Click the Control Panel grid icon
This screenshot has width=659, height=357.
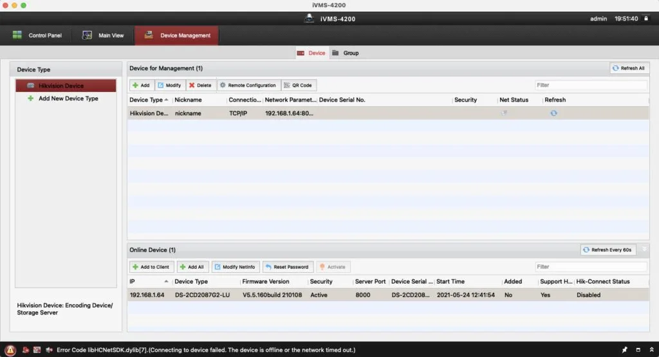click(17, 35)
